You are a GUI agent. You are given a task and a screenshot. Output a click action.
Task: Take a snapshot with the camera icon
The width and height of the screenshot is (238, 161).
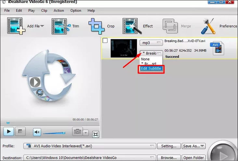click(78, 132)
